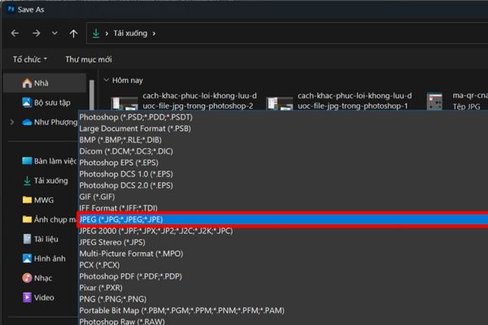
Task: Choose Pixar (*.PXR) format
Action: pos(283,288)
